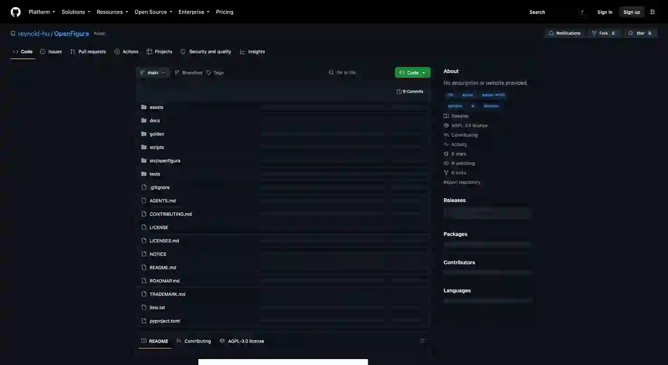This screenshot has height=365, width=668.
Task: Click the Sign in link
Action: 605,12
